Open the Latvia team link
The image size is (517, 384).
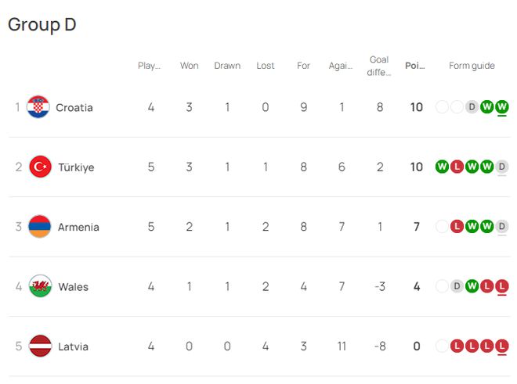(x=73, y=346)
